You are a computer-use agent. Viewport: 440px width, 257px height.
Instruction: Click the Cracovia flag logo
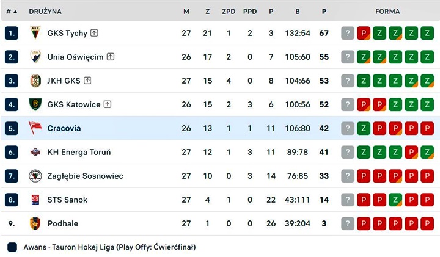(x=35, y=128)
